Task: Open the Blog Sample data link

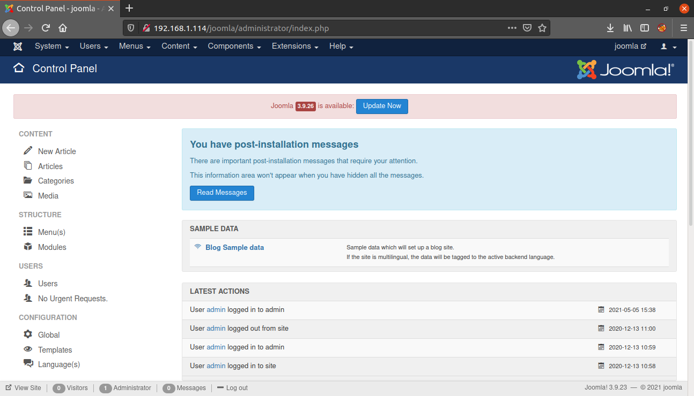Action: tap(234, 247)
